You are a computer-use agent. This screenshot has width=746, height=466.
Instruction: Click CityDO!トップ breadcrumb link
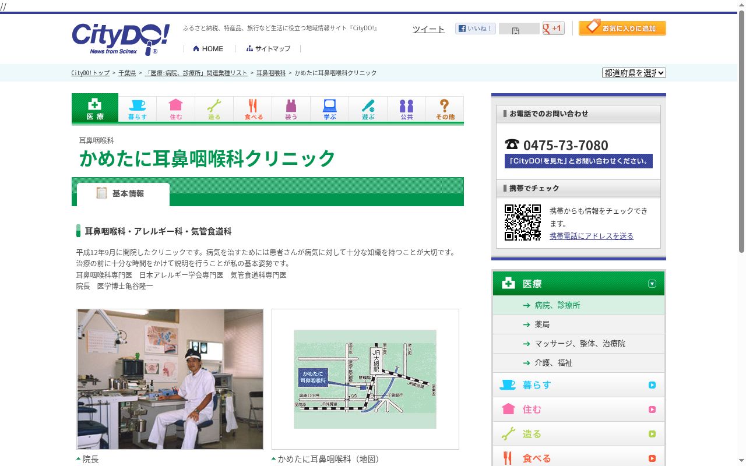(x=90, y=73)
